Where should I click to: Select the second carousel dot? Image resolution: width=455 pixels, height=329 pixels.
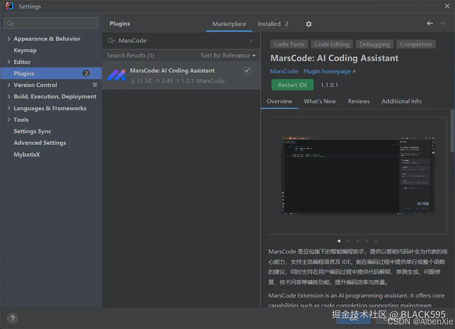point(348,241)
